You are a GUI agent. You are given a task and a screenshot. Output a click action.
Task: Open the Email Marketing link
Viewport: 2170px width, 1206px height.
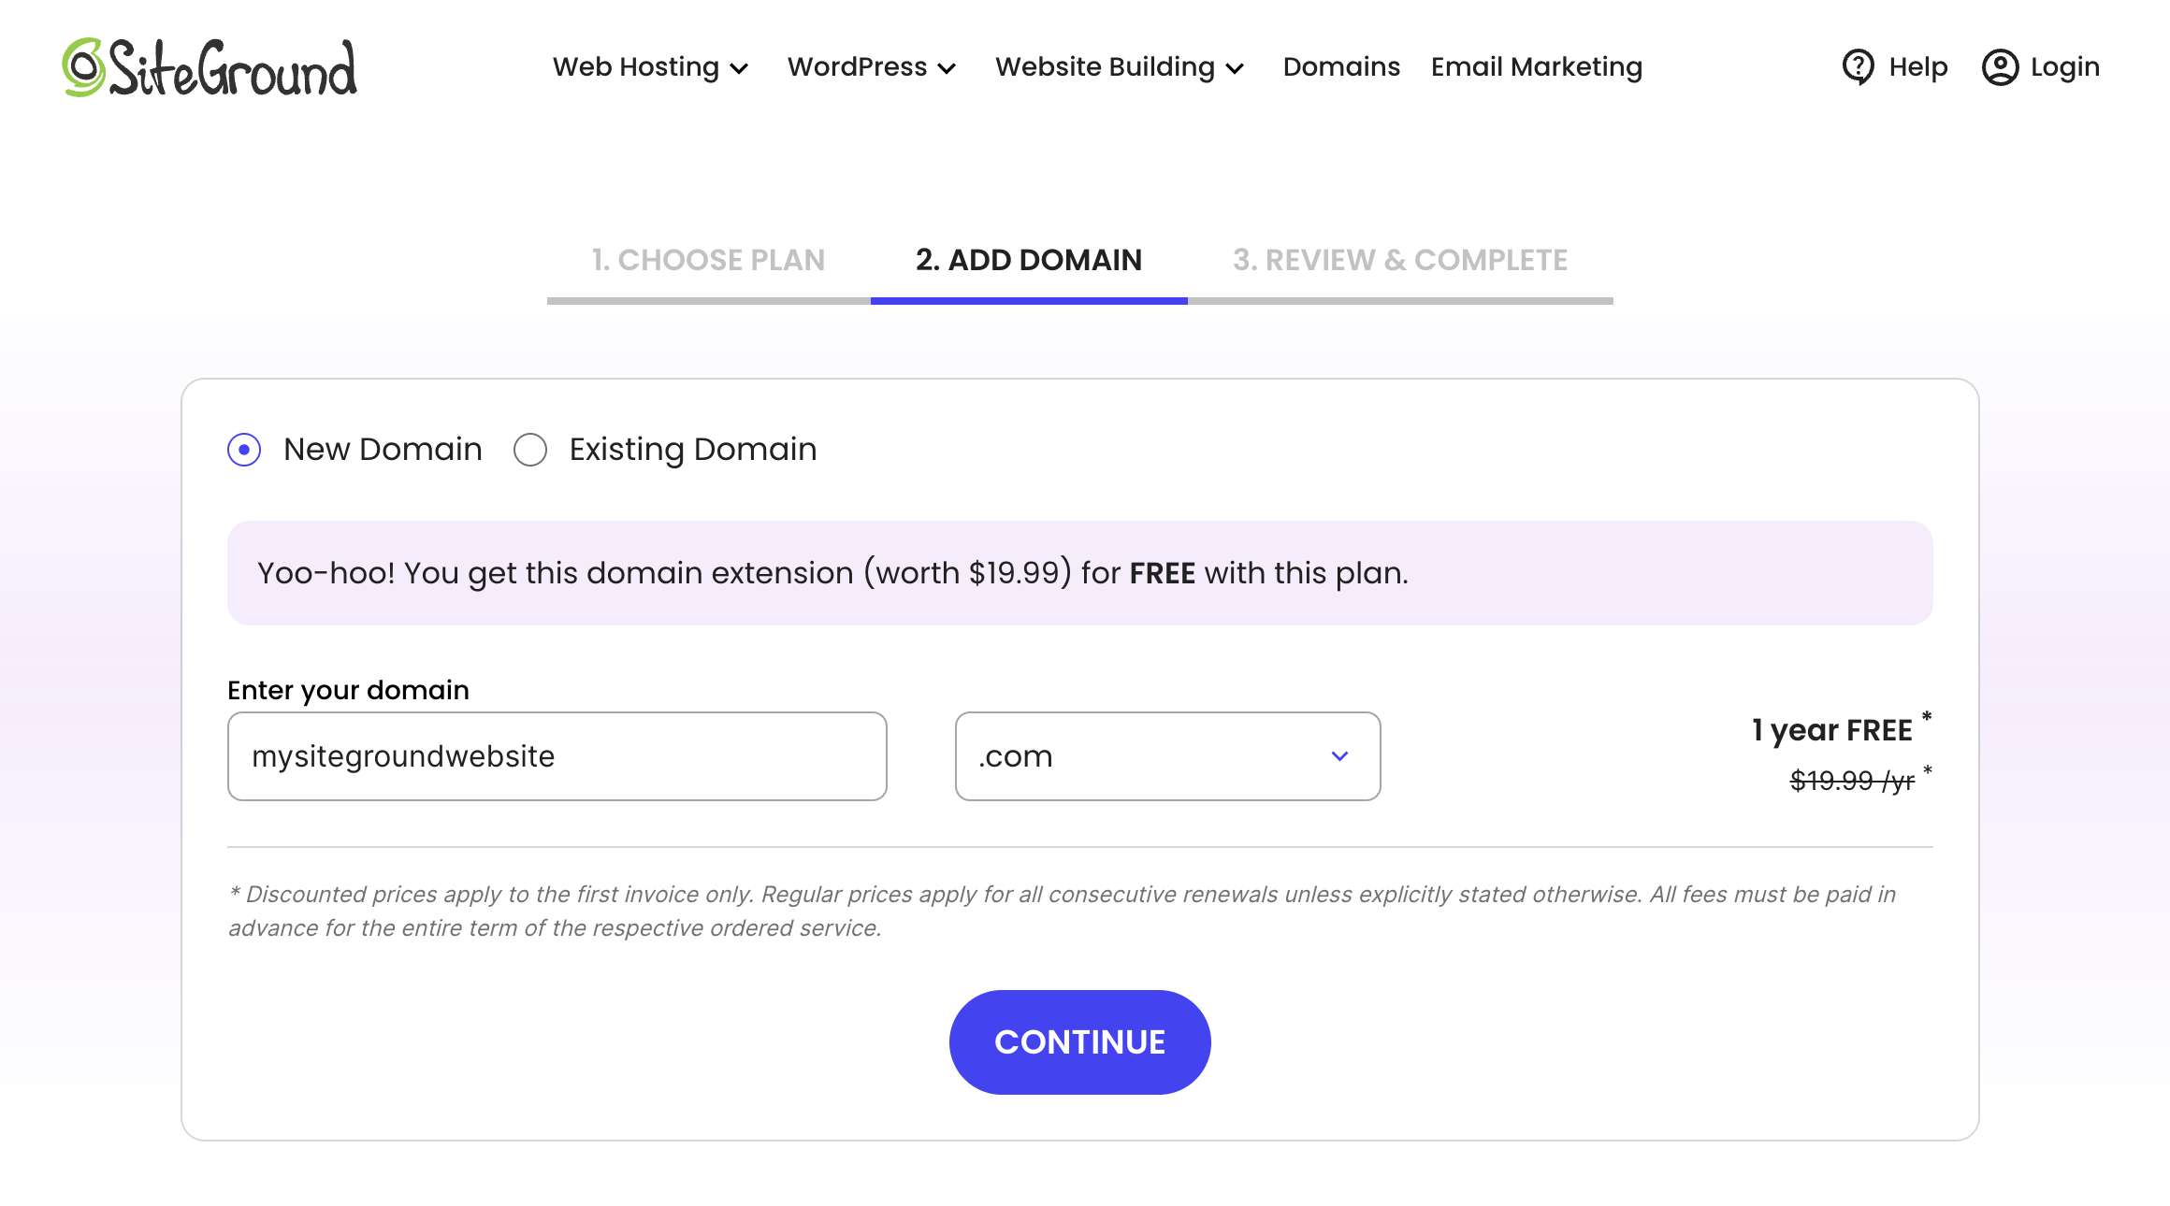pyautogui.click(x=1536, y=67)
